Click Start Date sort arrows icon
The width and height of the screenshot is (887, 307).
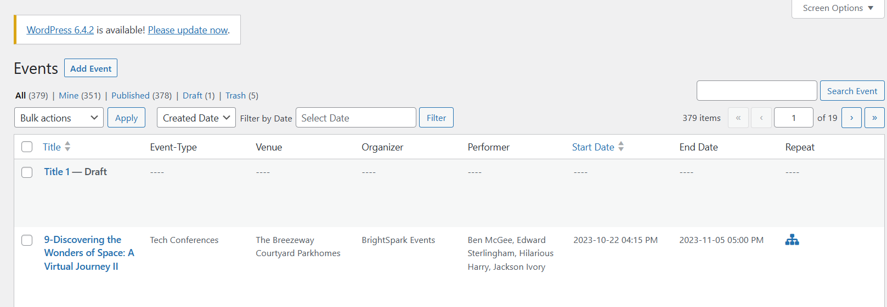tap(621, 147)
